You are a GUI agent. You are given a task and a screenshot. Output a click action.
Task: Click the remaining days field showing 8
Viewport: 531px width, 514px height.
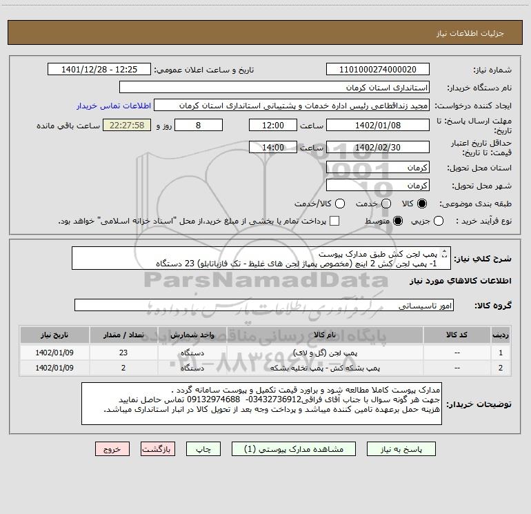199,125
